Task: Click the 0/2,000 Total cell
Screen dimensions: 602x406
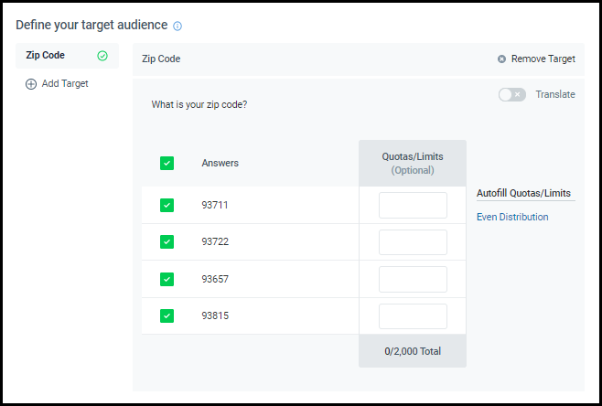Action: point(413,351)
